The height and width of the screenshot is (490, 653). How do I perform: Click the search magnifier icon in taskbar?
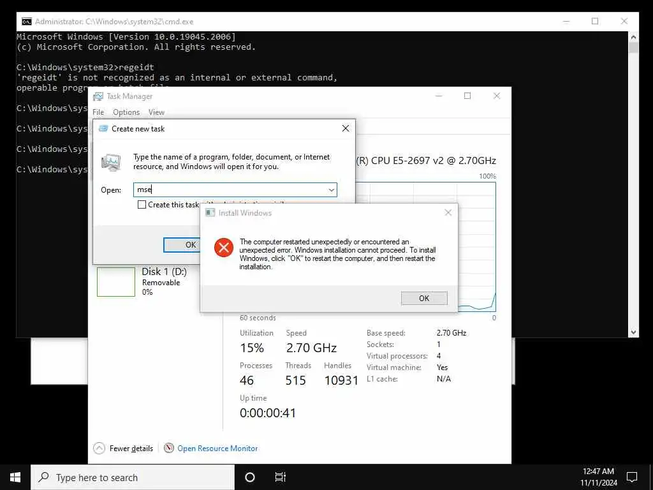[x=44, y=477]
